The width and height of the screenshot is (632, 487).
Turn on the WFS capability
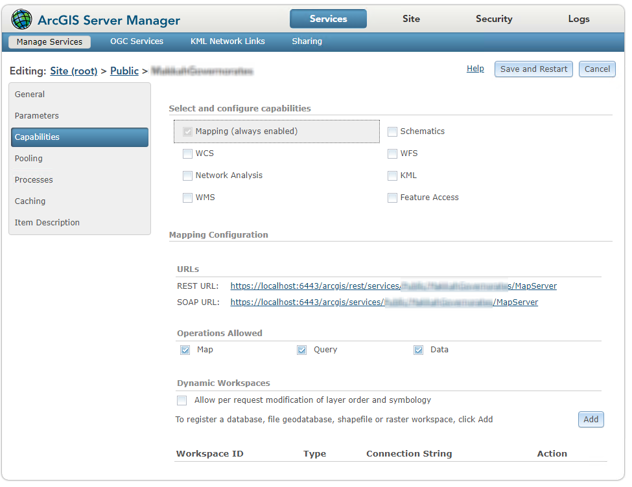point(392,154)
